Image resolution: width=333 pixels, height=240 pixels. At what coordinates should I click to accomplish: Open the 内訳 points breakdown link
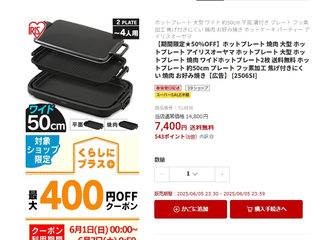tap(203, 136)
